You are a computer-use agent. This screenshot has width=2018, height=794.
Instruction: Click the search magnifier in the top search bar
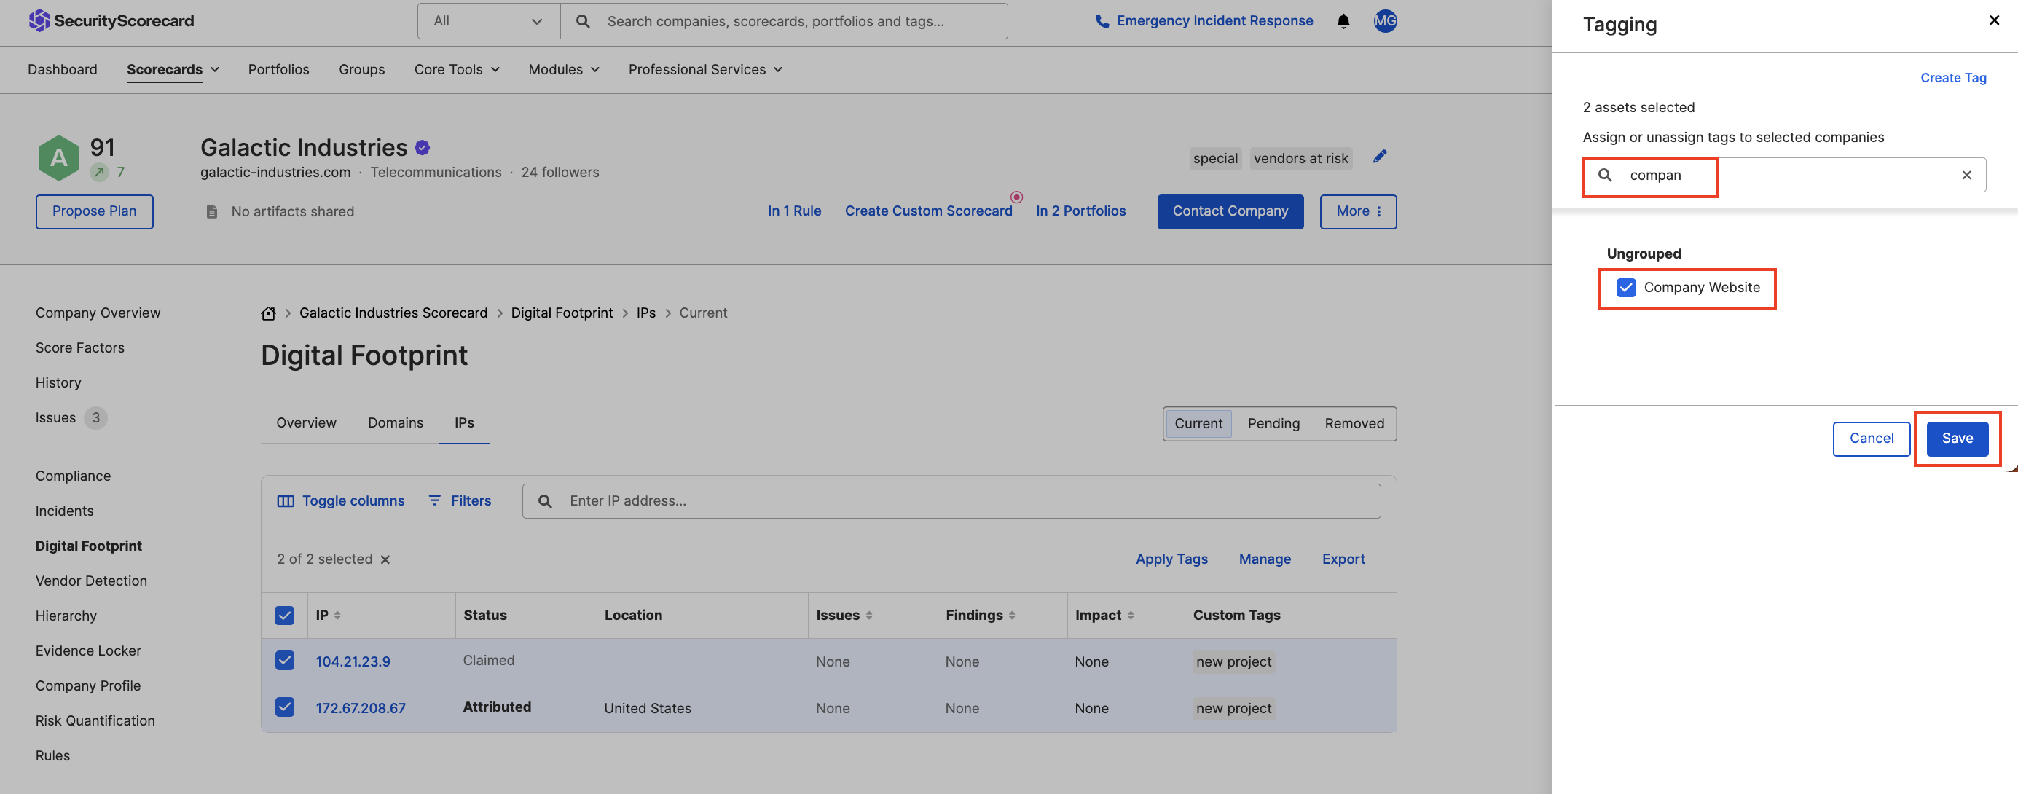tap(583, 21)
